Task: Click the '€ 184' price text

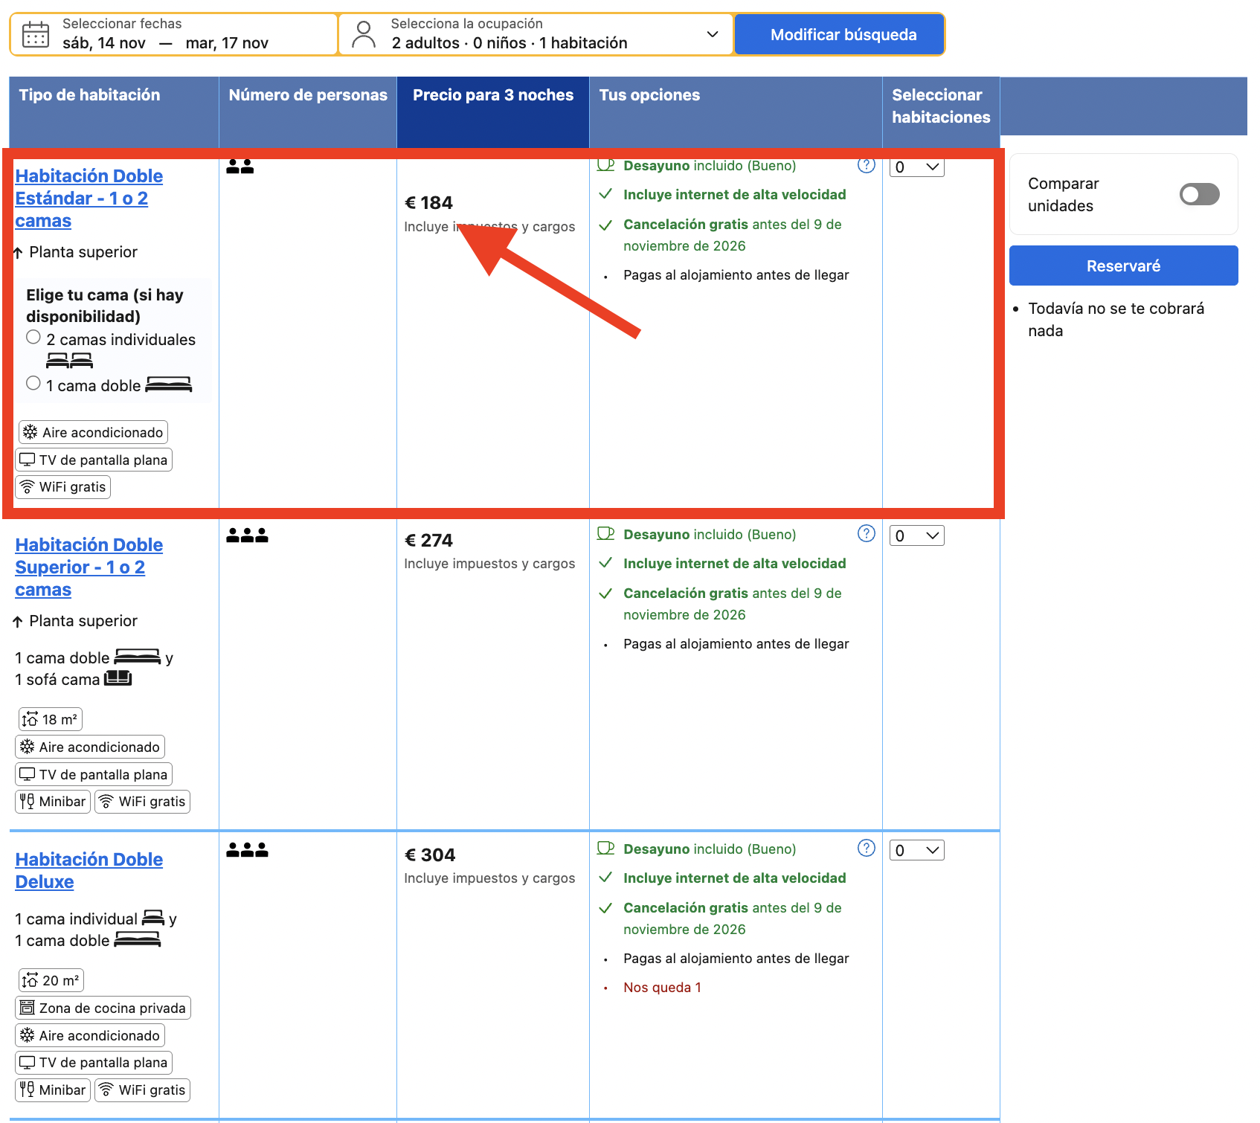Action: pyautogui.click(x=428, y=203)
